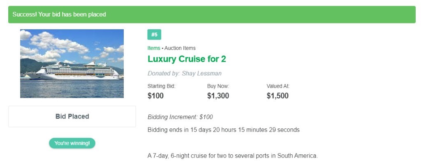Click the Auction Items breadcrumb text

(180, 48)
